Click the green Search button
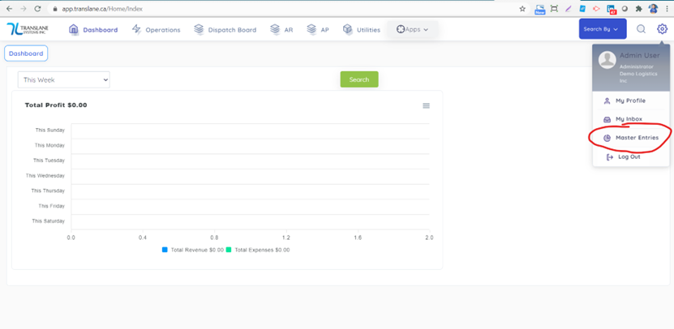Viewport: 674px width, 329px height. point(358,79)
